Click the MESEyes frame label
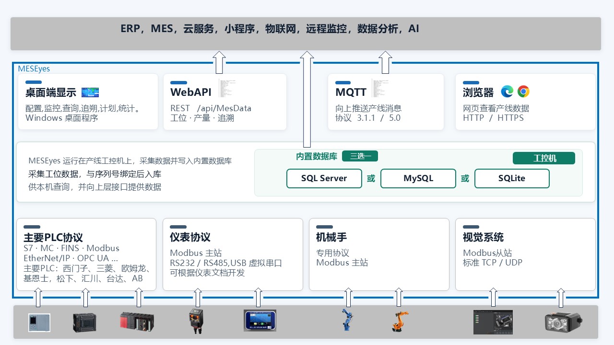 point(34,69)
